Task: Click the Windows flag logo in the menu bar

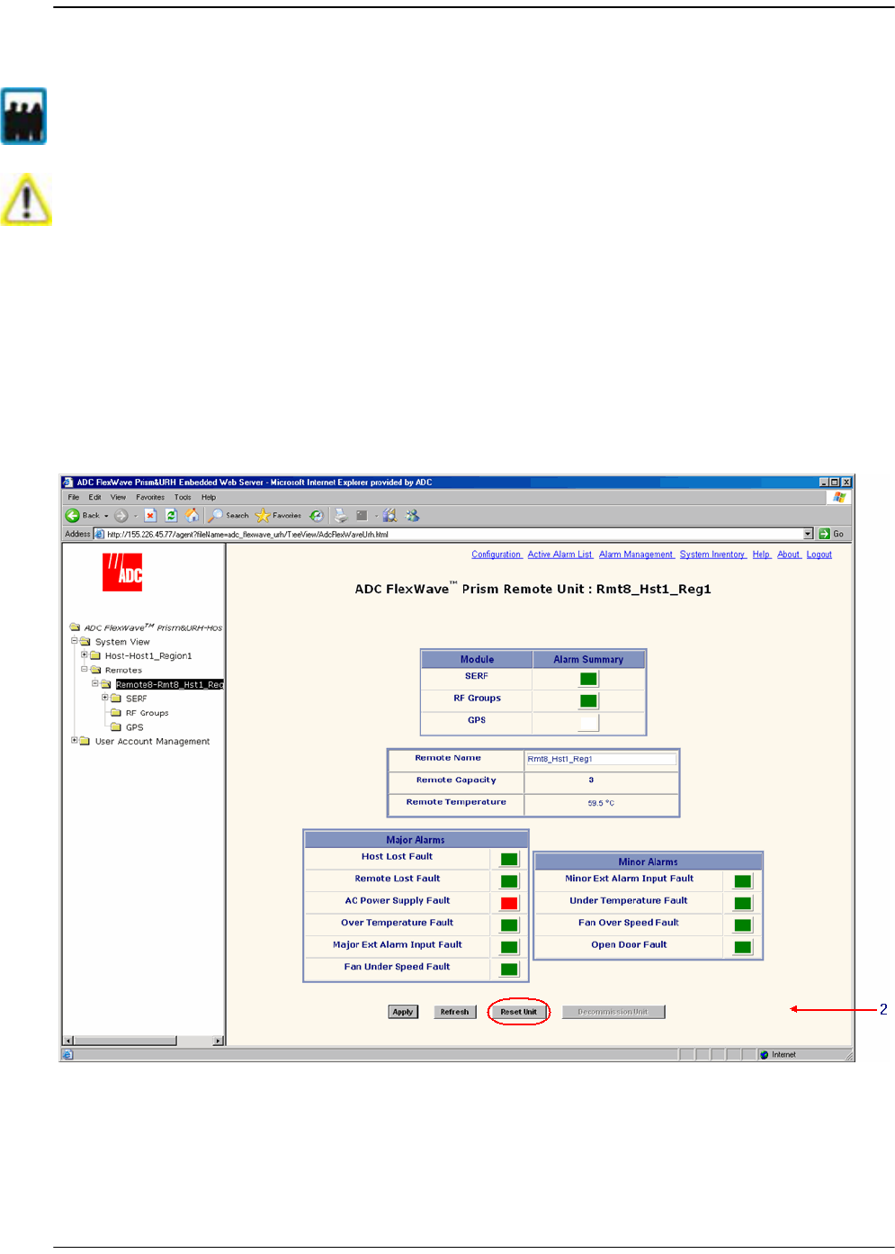Action: [839, 497]
